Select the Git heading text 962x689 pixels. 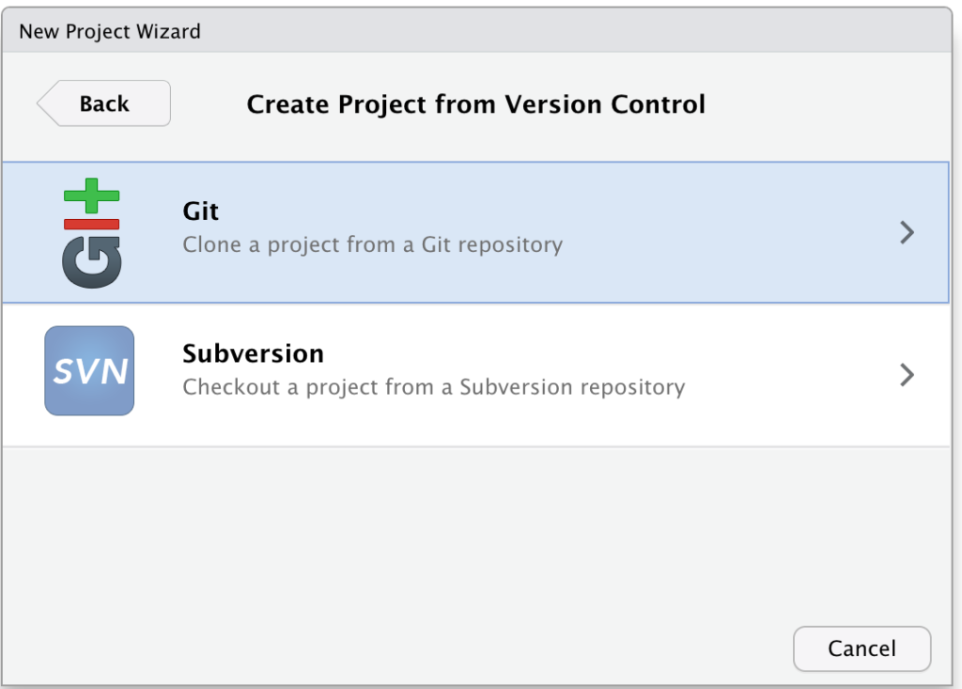pyautogui.click(x=201, y=211)
